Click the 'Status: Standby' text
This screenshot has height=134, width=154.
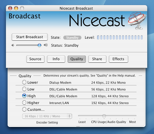[x=65, y=46]
